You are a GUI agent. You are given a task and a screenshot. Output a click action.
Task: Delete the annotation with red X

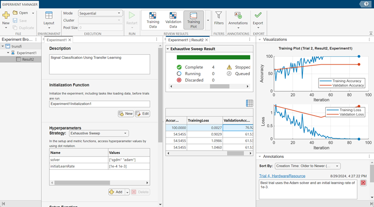tap(363, 183)
